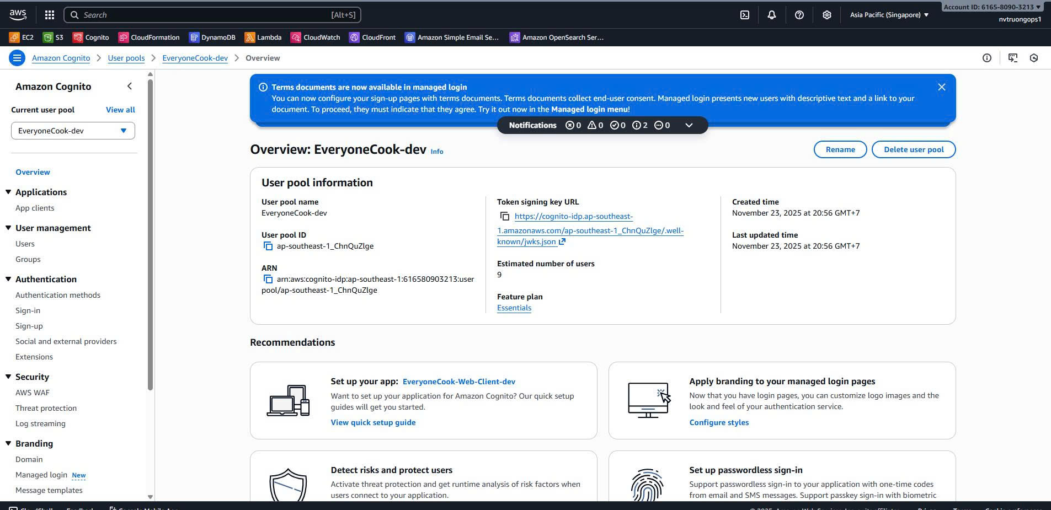
Task: Open Log streaming page
Action: click(x=40, y=423)
